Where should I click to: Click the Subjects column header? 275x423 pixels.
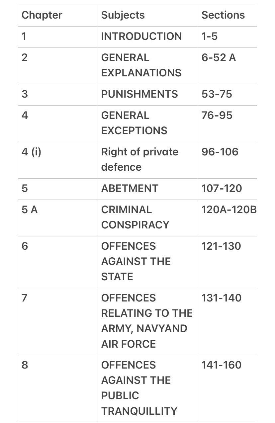pos(123,15)
